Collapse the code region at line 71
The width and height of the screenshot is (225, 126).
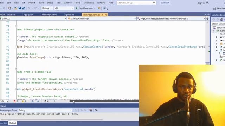16,26
